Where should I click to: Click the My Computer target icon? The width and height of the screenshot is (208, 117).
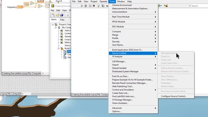point(59,27)
